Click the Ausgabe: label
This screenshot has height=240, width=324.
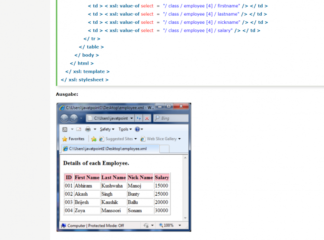(x=67, y=94)
